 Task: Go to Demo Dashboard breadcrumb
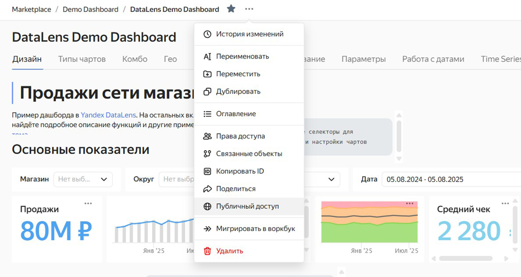pos(90,9)
